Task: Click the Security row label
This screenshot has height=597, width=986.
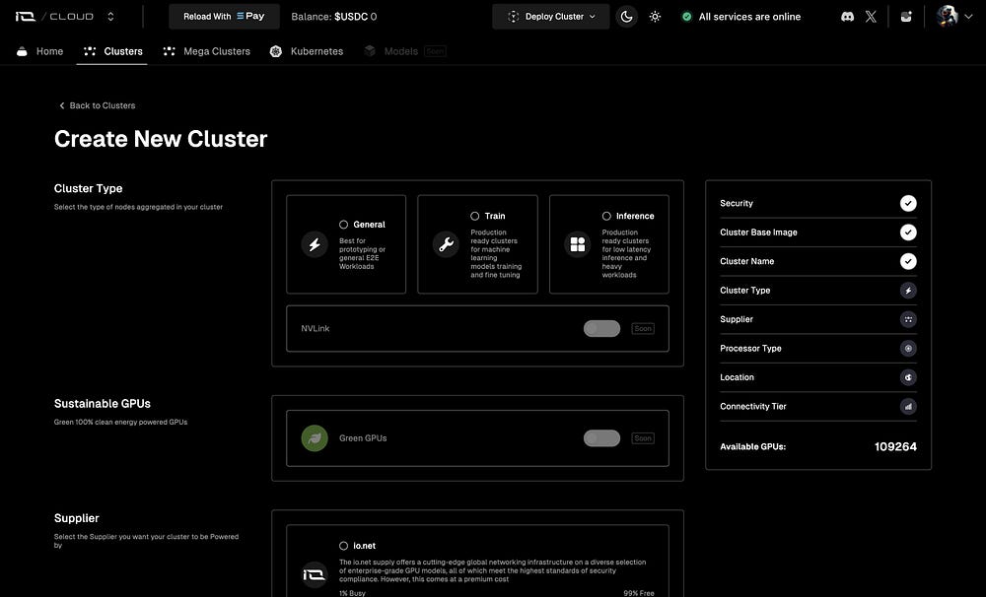Action: (x=737, y=203)
